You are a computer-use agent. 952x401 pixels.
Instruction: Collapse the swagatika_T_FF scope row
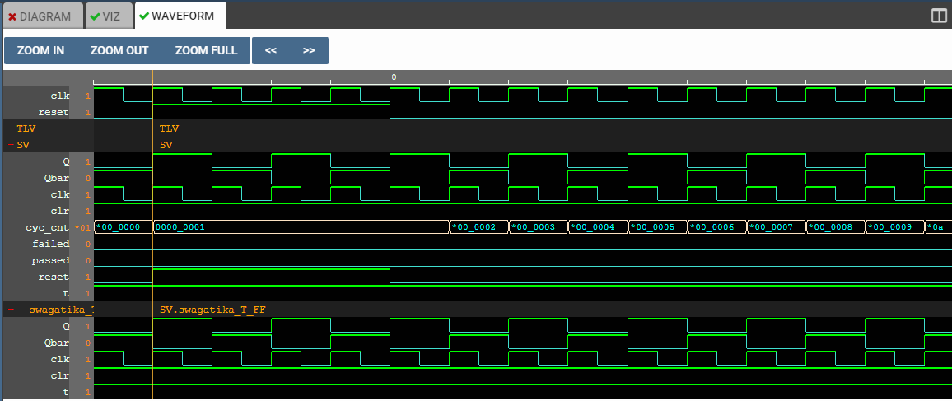pyautogui.click(x=12, y=310)
